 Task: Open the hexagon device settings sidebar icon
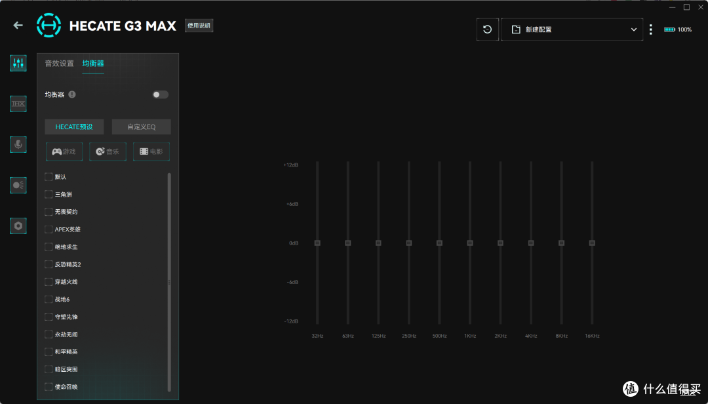(x=18, y=226)
